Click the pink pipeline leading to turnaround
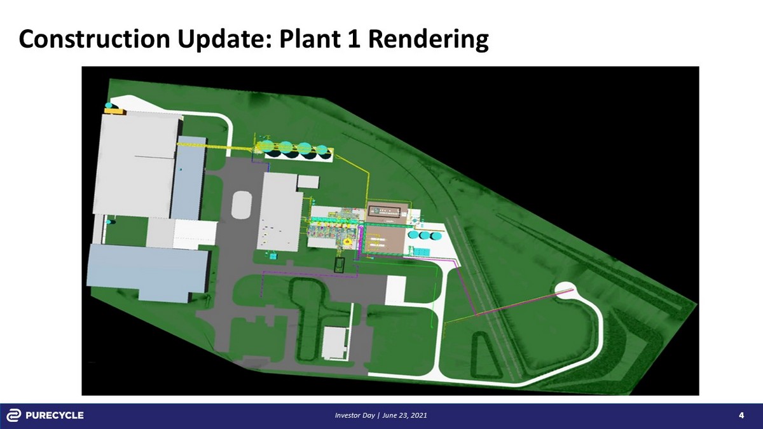 point(521,303)
